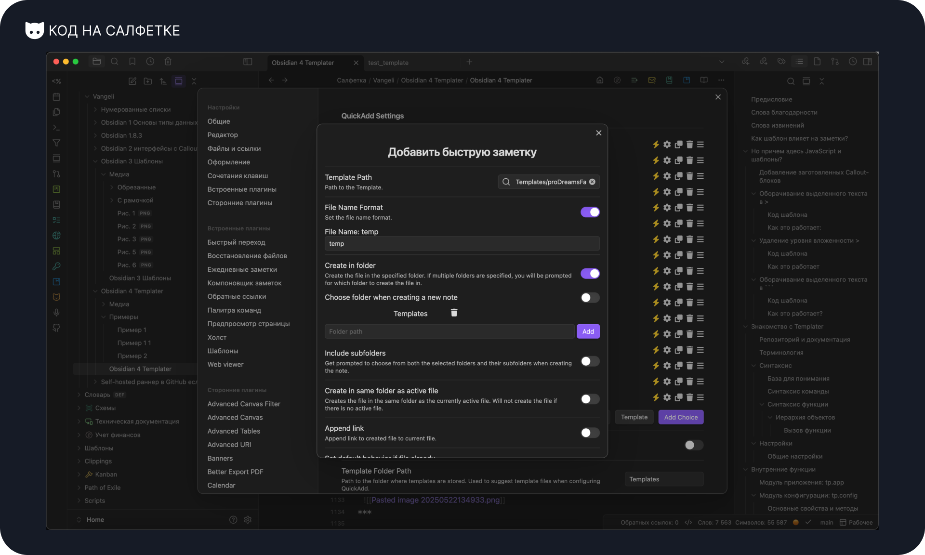Jump to Предисловие in the outline
The image size is (925, 555).
[x=771, y=99]
